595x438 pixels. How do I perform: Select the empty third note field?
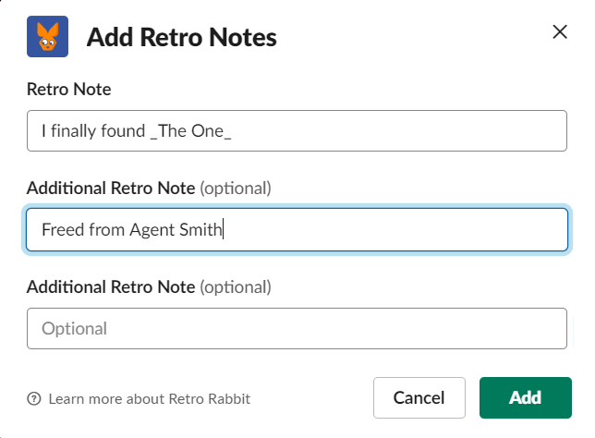click(296, 328)
